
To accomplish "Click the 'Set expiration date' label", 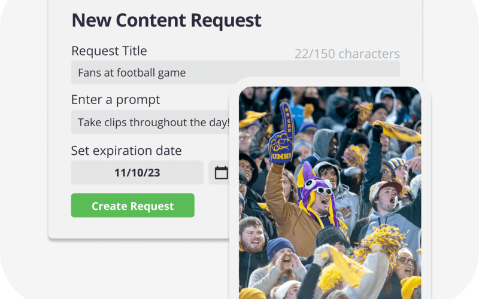I will click(x=126, y=151).
